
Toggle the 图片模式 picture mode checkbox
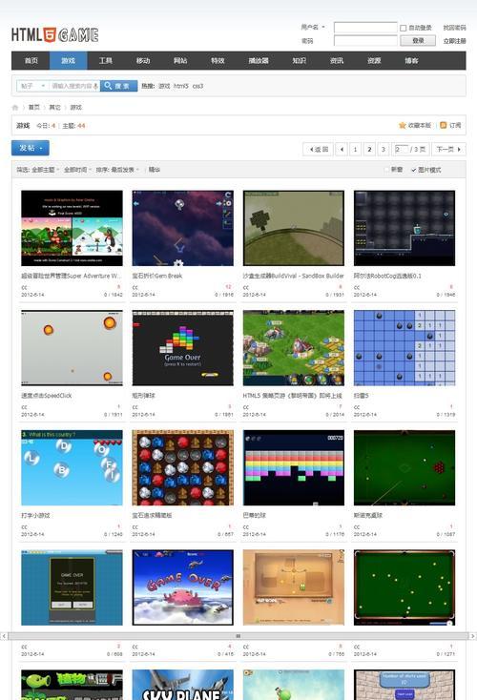point(414,170)
